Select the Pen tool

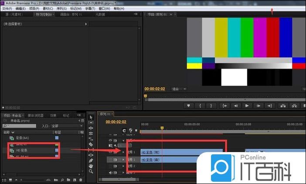pos(91,160)
